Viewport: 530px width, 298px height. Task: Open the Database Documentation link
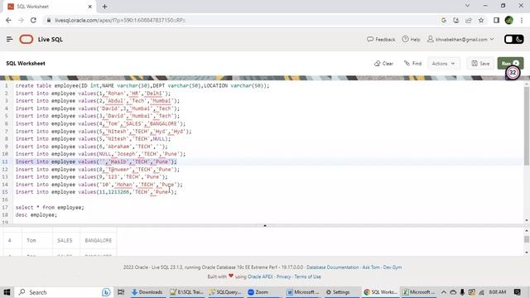[333, 267]
